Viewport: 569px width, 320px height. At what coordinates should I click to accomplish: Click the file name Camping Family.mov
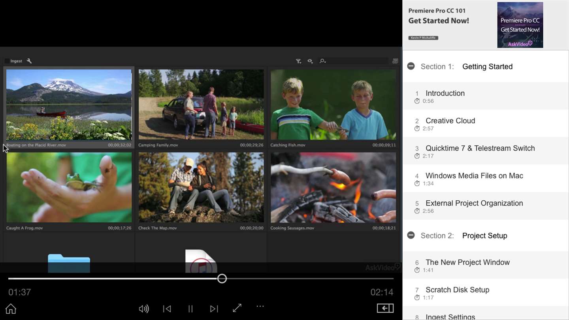(158, 145)
